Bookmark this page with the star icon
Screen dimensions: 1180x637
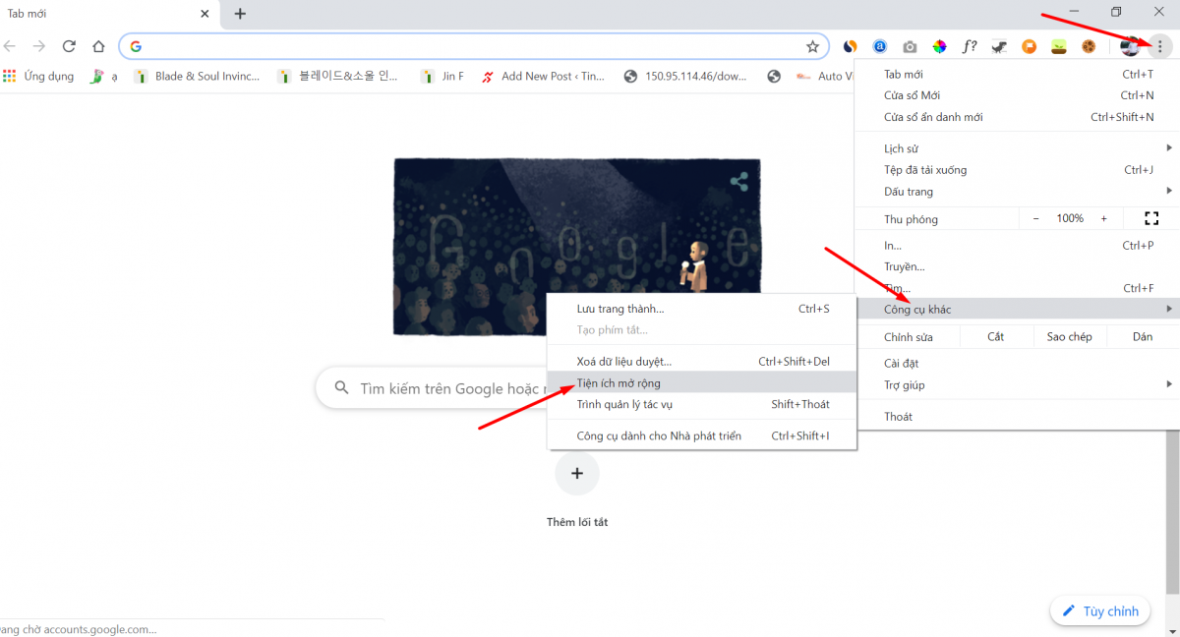tap(812, 46)
